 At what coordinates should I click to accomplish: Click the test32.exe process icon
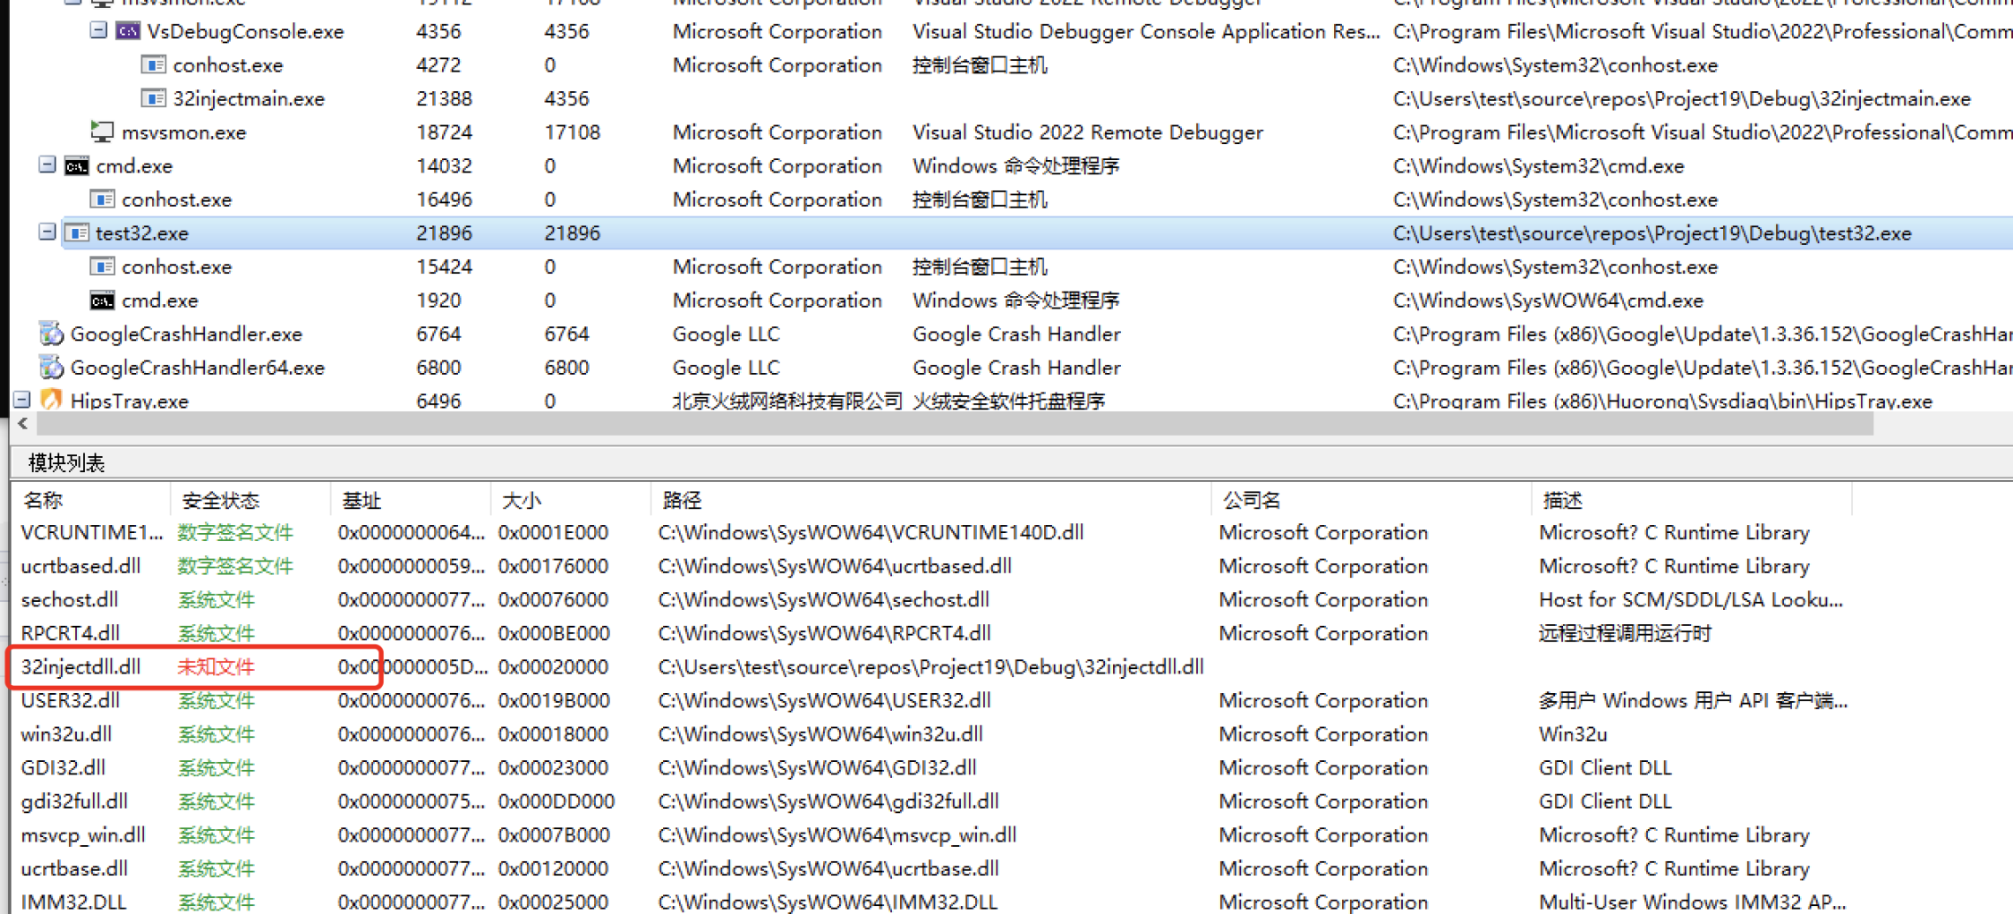(x=77, y=233)
